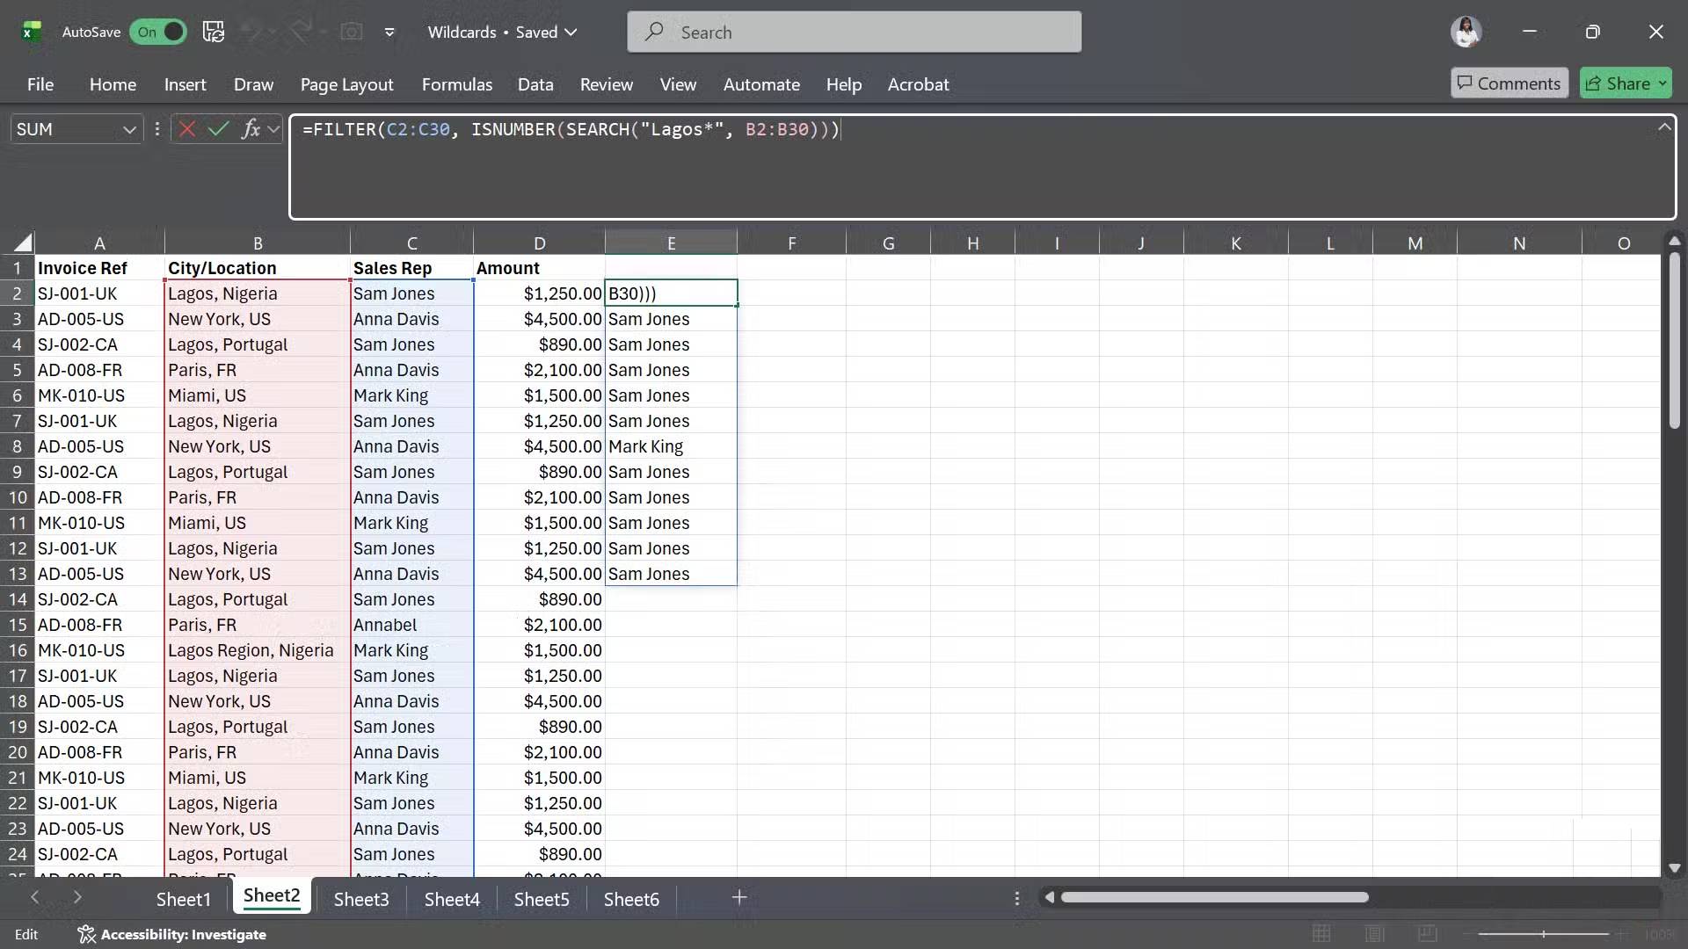The height and width of the screenshot is (949, 1688).
Task: Open the Comments pane
Action: 1509,83
